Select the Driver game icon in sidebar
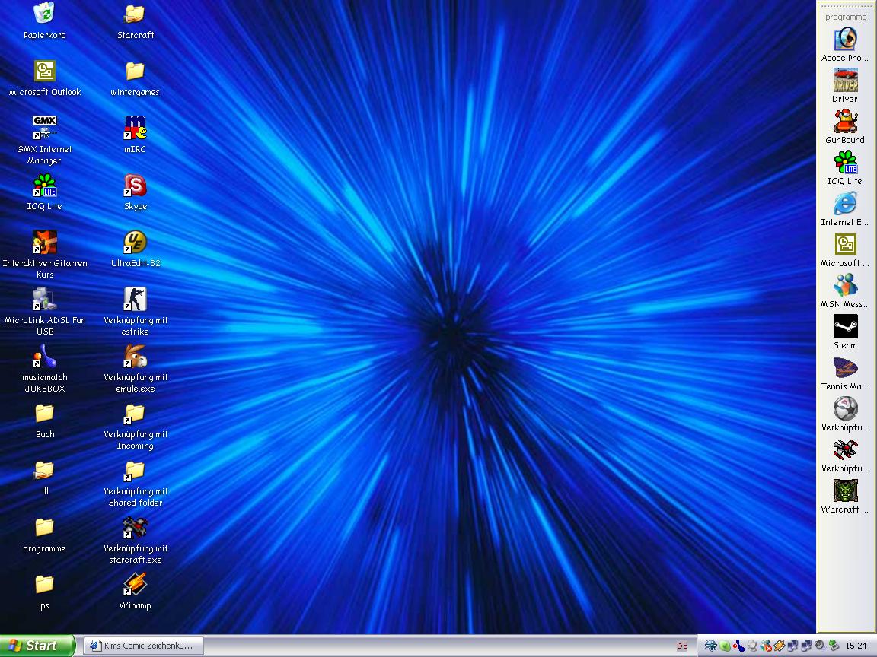877x657 pixels. 845,81
